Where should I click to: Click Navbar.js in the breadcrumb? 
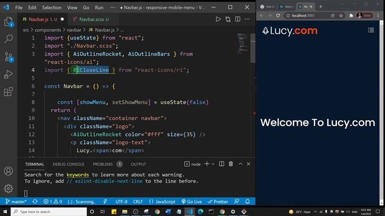(x=105, y=30)
